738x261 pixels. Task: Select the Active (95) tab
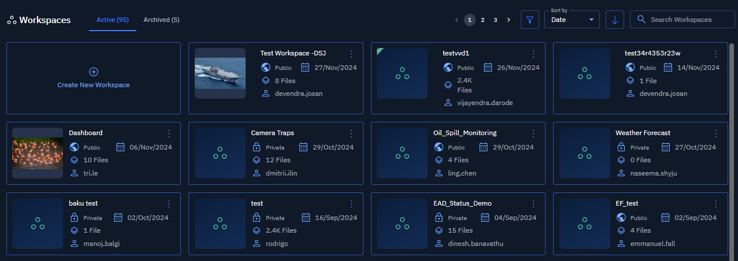coord(112,20)
